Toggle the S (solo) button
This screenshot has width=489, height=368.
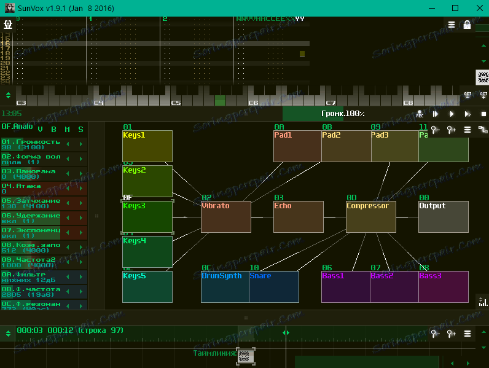click(x=80, y=130)
